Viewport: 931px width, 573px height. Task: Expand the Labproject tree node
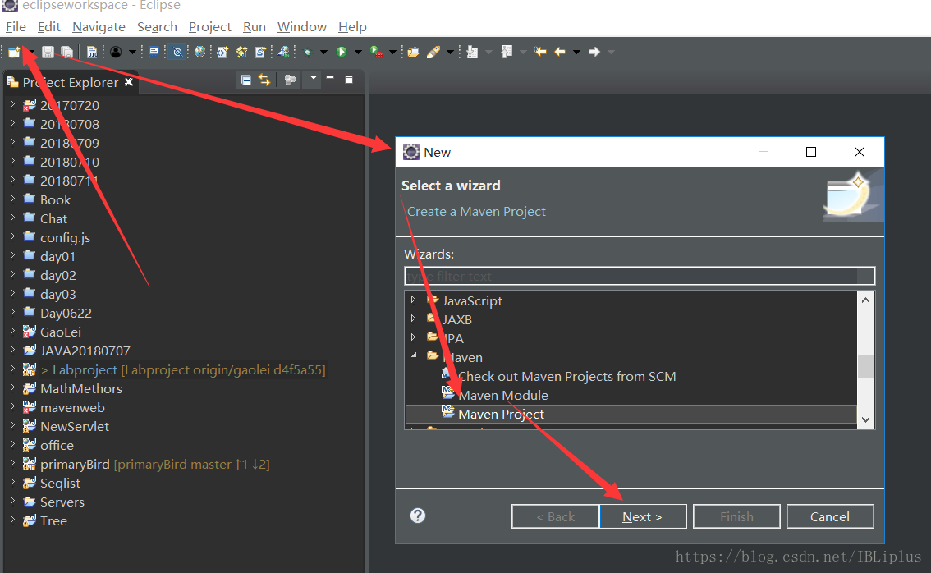12,369
